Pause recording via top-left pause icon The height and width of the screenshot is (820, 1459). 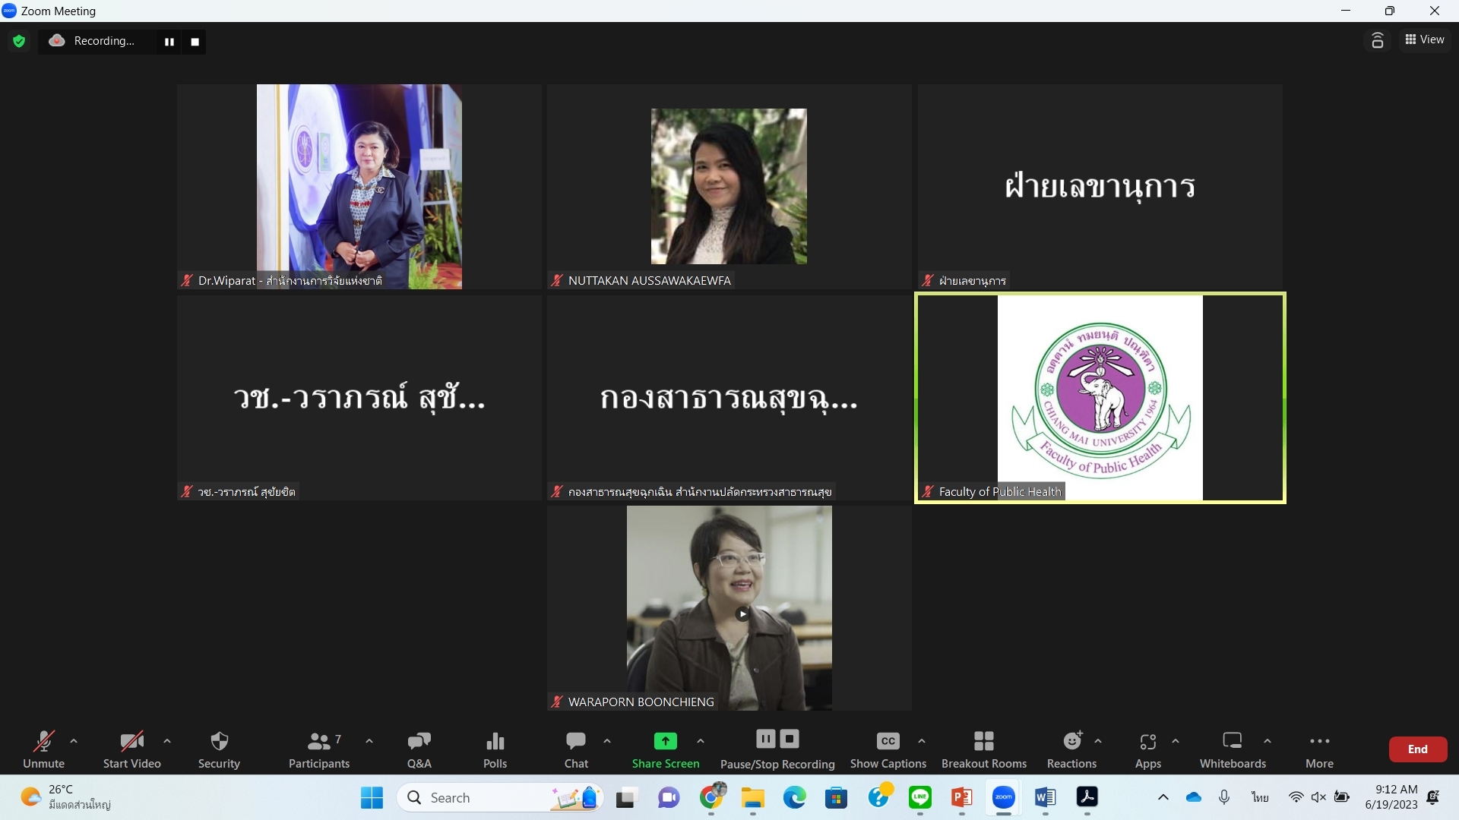point(169,42)
